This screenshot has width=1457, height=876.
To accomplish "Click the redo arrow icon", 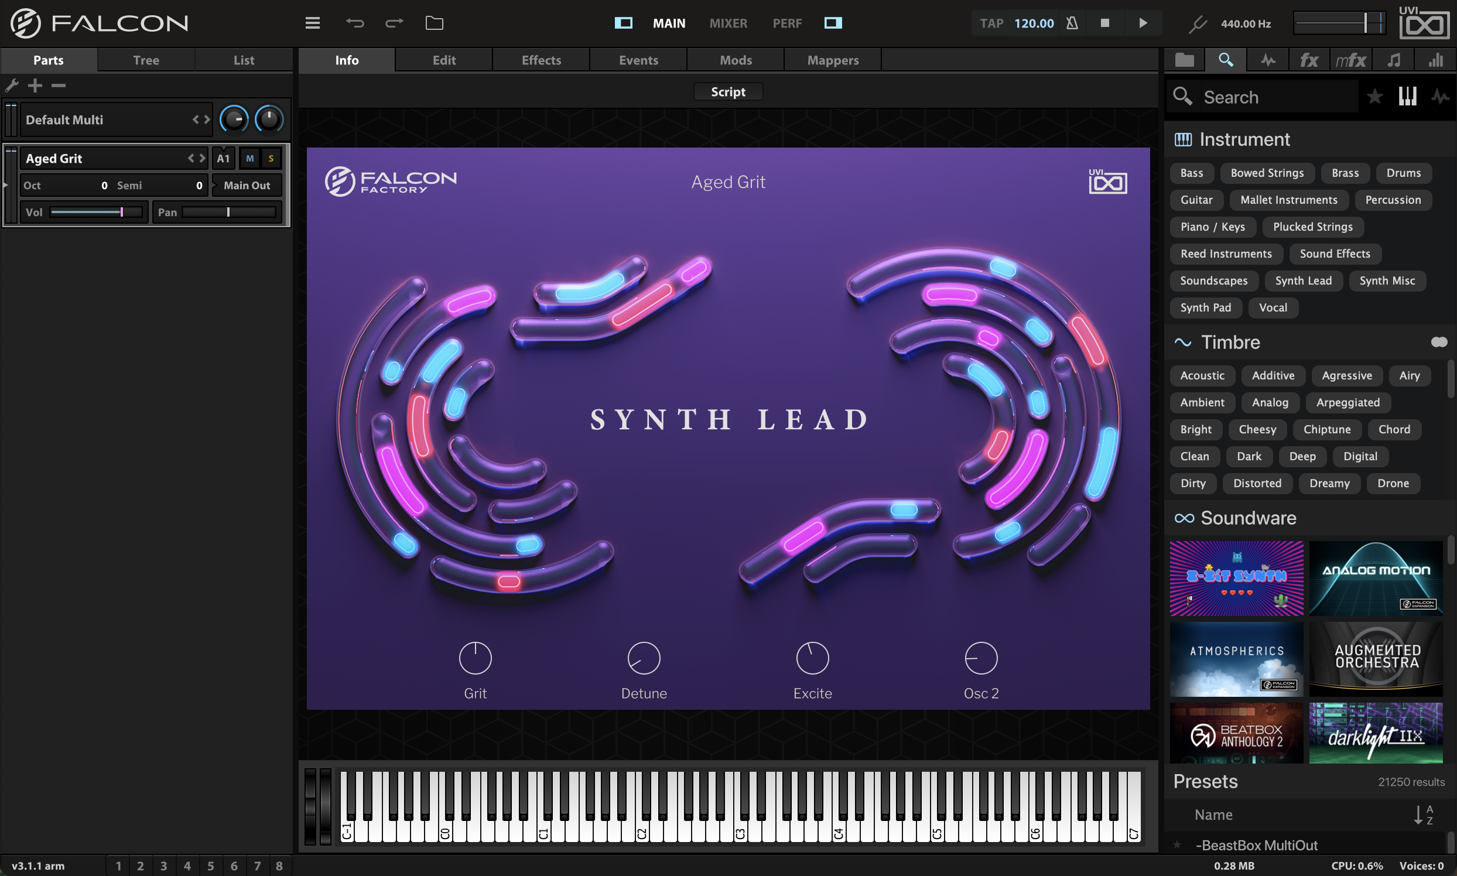I will click(x=394, y=23).
